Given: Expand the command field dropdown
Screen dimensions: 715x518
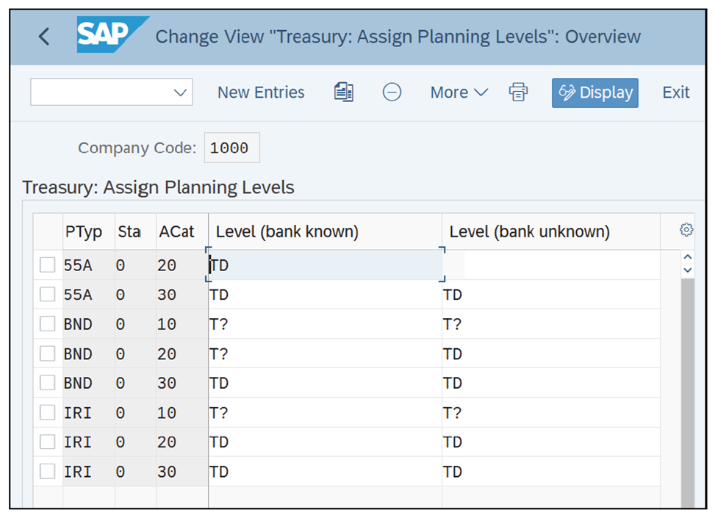Looking at the screenshot, I should coord(180,92).
